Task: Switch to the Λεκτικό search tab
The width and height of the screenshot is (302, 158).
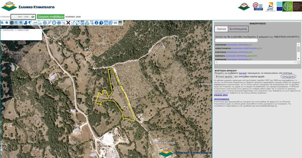Action: click(x=221, y=29)
